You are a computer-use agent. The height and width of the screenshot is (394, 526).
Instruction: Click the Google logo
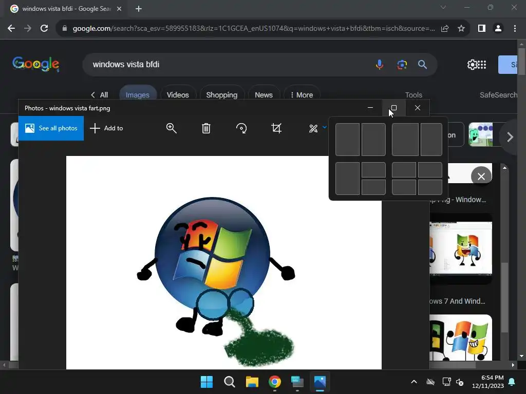(x=36, y=64)
